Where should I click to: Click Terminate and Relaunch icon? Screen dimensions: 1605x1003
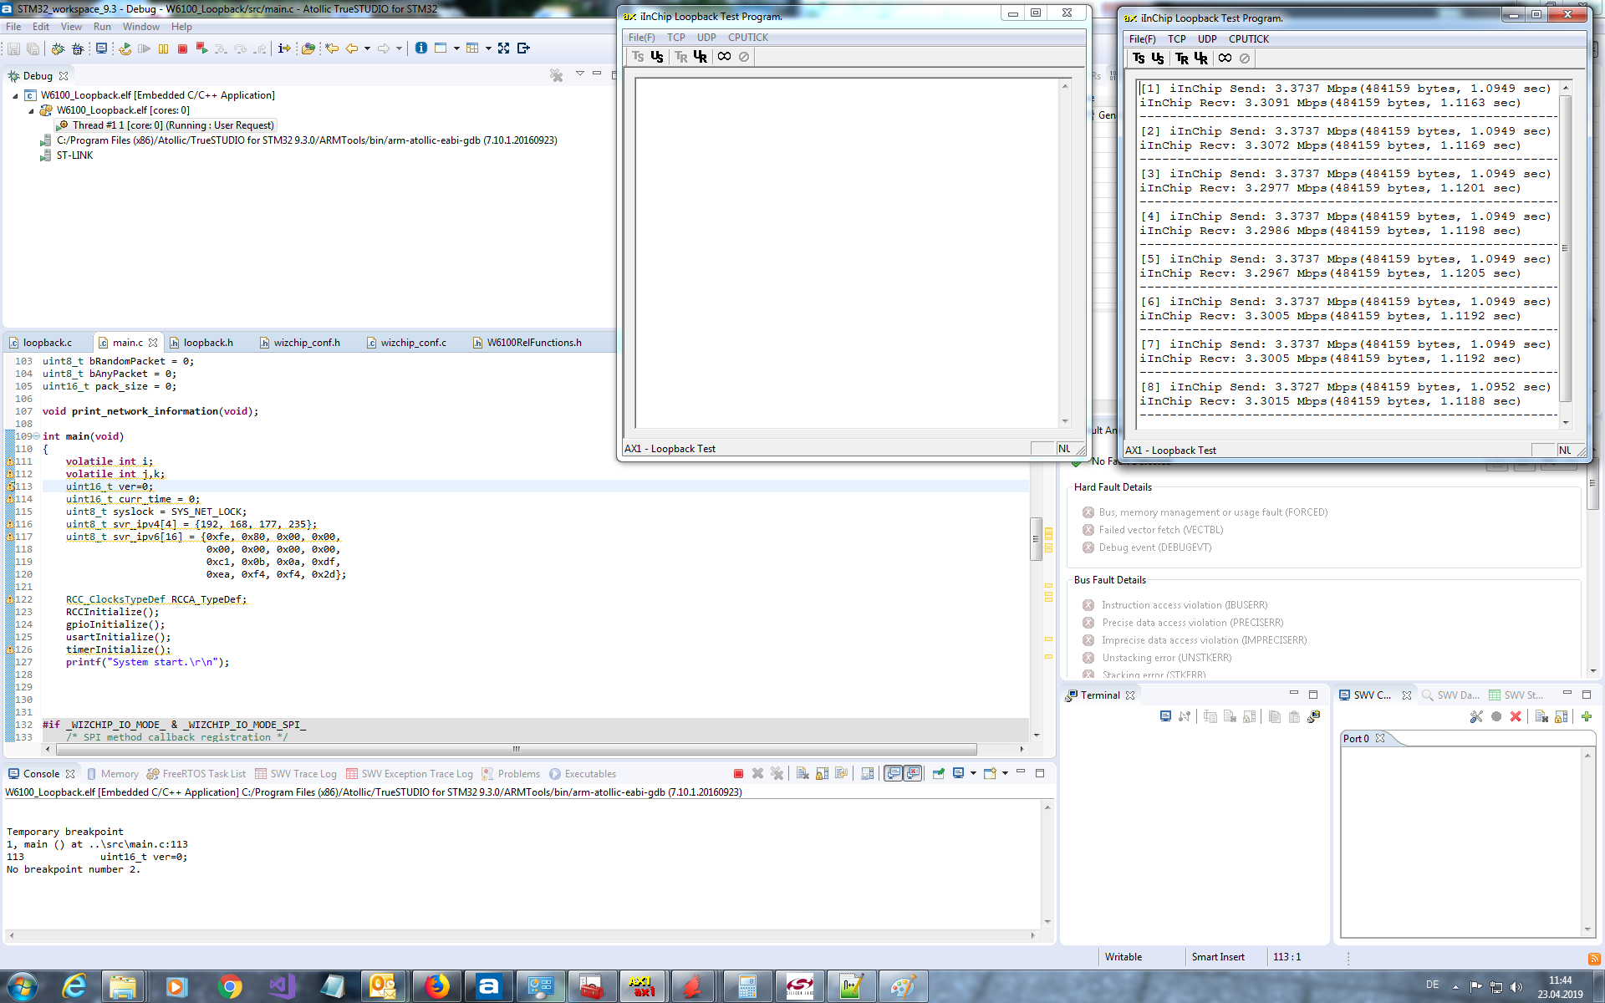coord(201,48)
